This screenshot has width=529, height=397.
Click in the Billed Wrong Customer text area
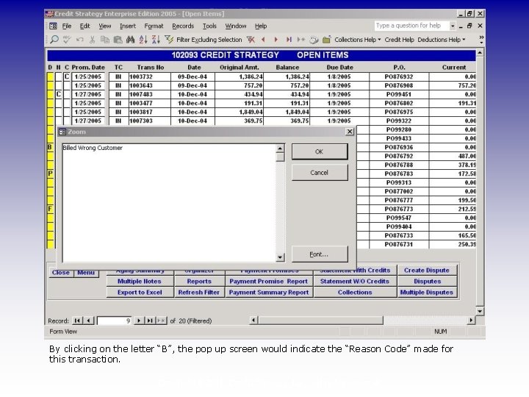coord(169,203)
